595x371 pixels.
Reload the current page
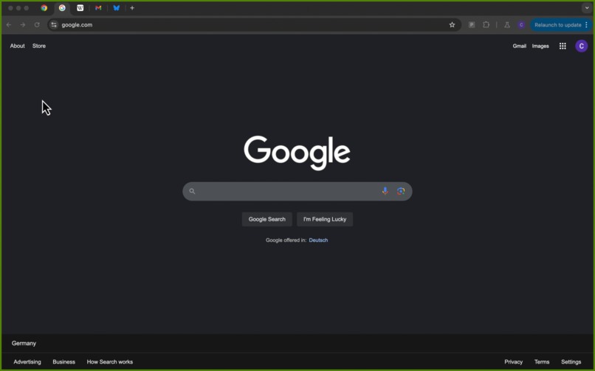(37, 25)
